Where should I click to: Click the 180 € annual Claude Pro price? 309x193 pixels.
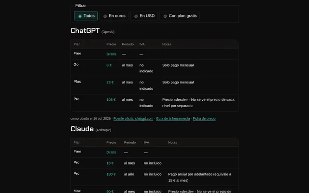[111, 174]
